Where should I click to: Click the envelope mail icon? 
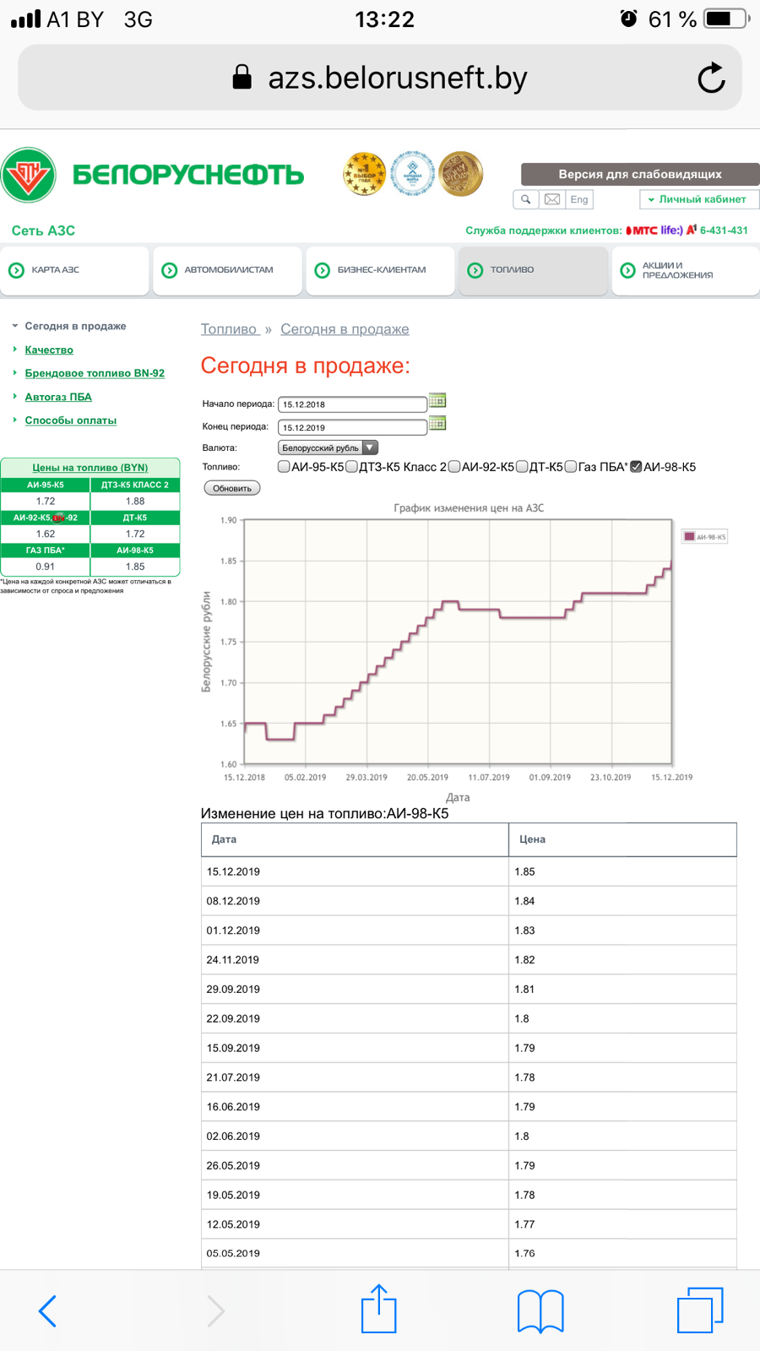[552, 199]
